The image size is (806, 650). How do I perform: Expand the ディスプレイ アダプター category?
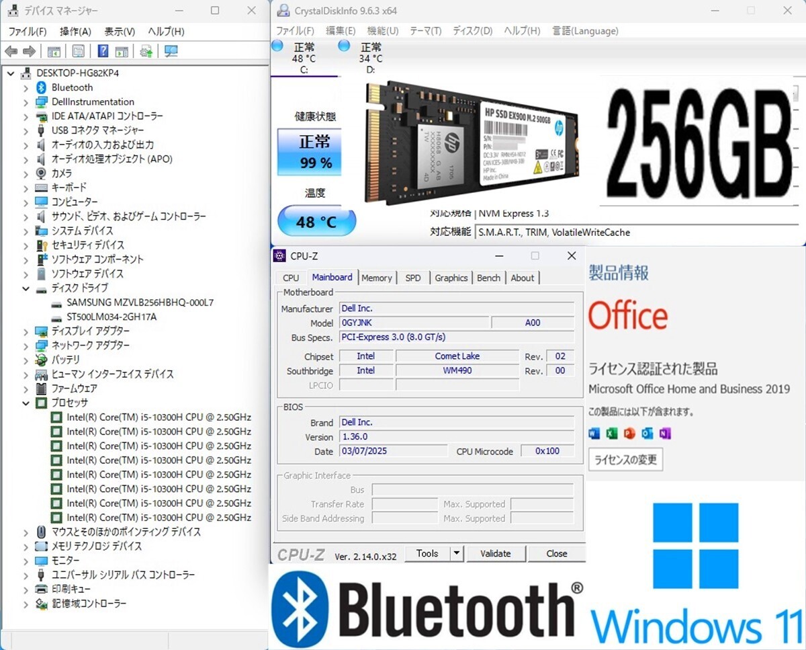click(26, 331)
